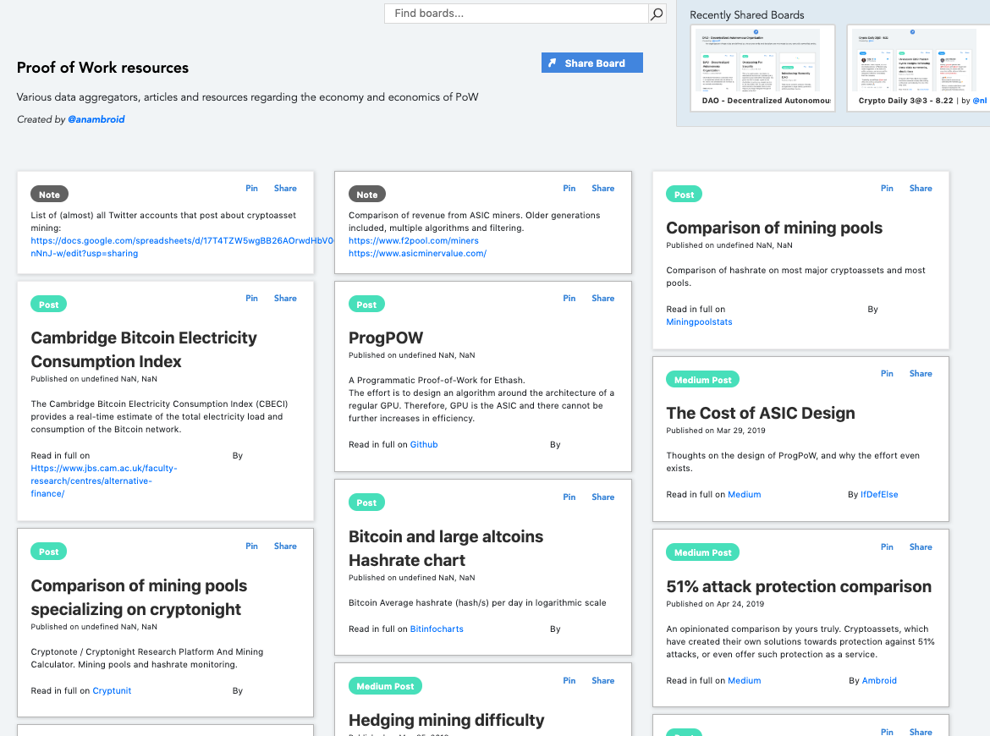Image resolution: width=990 pixels, height=736 pixels.
Task: Open the Cryptunit source link
Action: click(x=112, y=691)
